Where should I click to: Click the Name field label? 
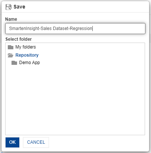[x=11, y=19]
